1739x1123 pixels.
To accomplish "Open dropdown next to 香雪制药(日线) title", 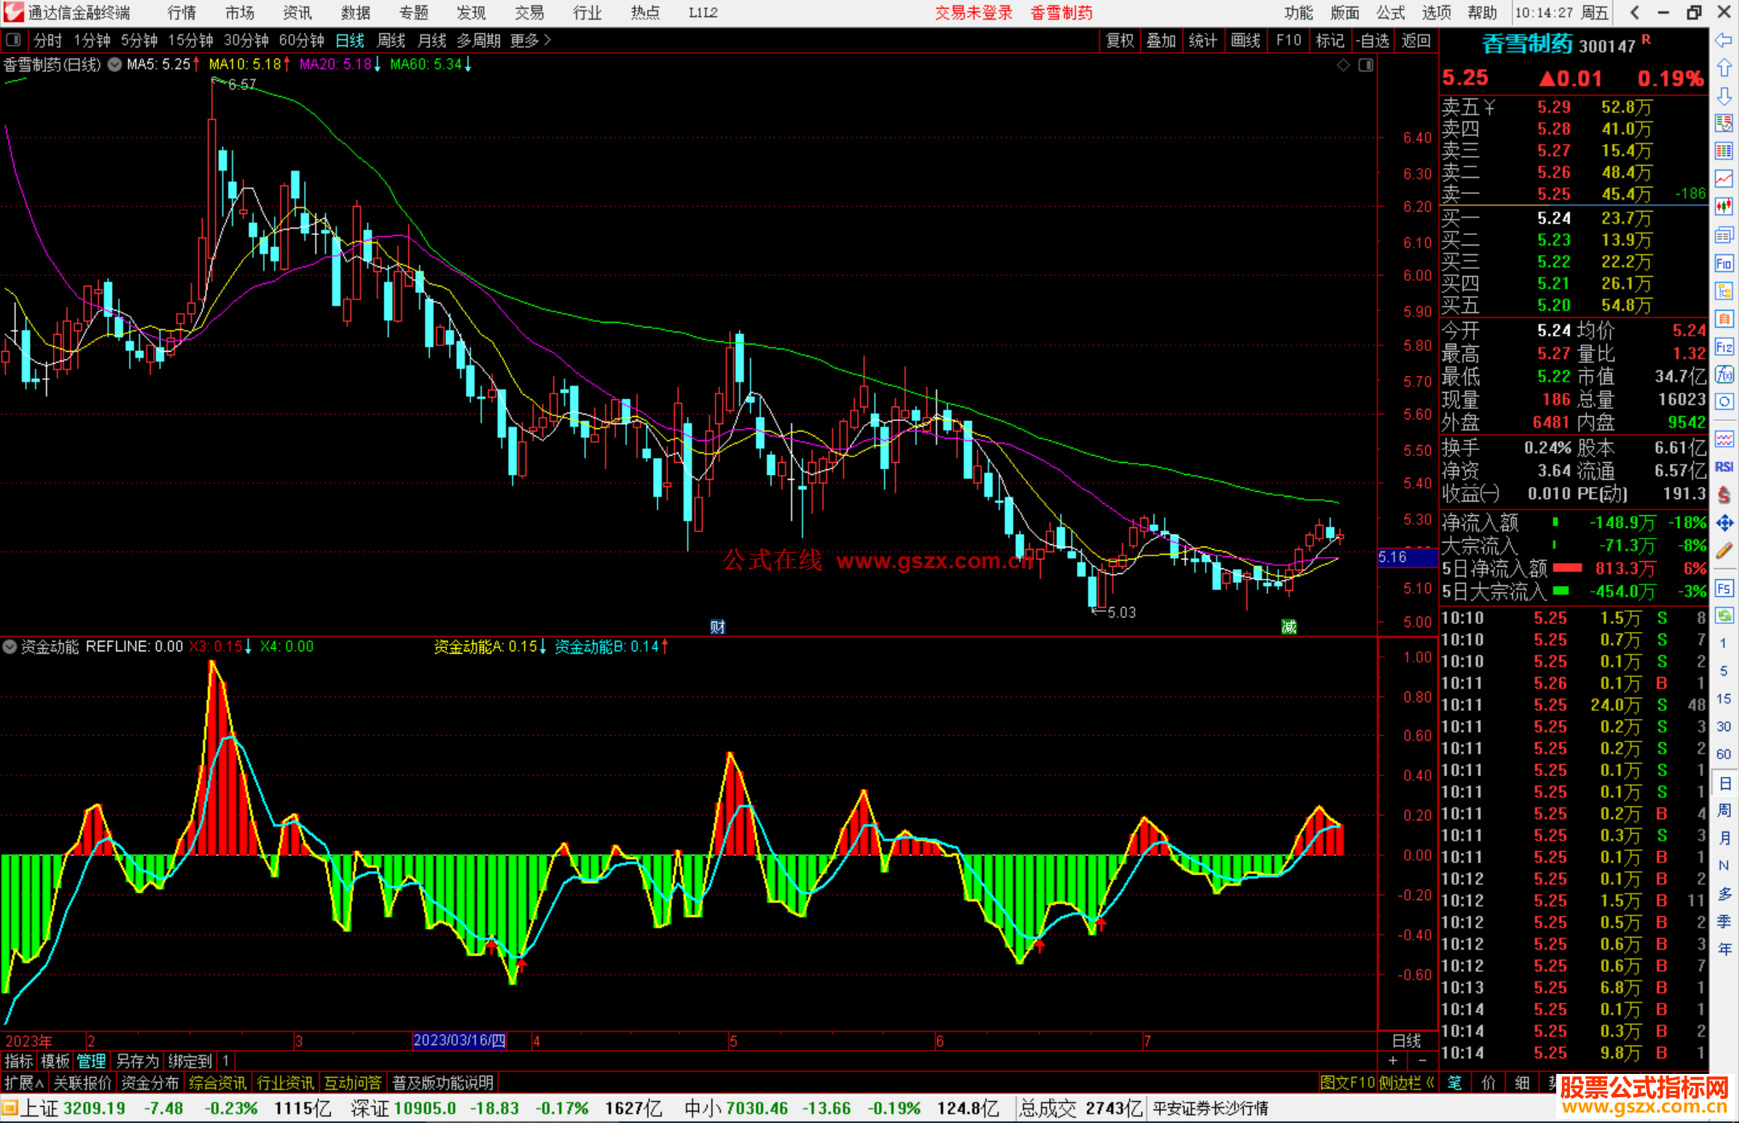I will [x=115, y=64].
